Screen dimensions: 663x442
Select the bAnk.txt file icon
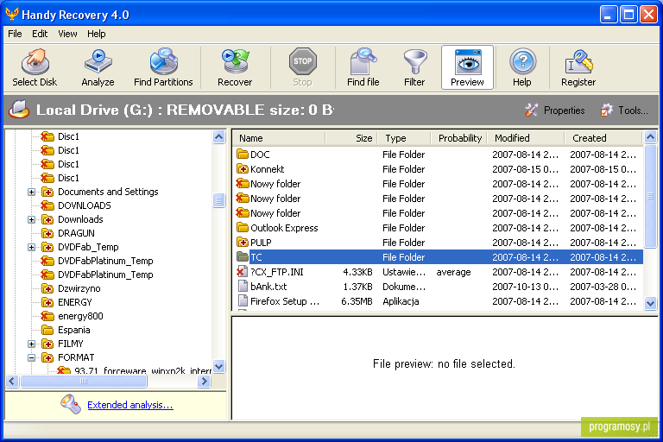243,287
